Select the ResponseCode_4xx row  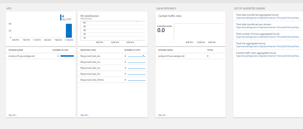click(90, 56)
